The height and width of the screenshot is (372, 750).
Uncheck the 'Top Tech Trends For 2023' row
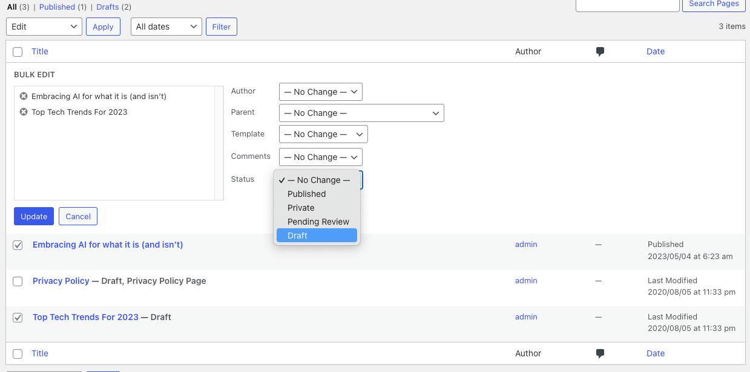coord(18,318)
